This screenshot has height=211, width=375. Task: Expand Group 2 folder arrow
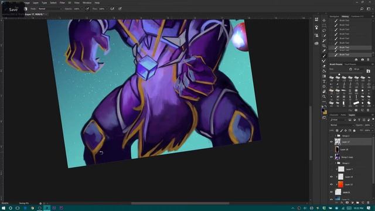(336, 135)
